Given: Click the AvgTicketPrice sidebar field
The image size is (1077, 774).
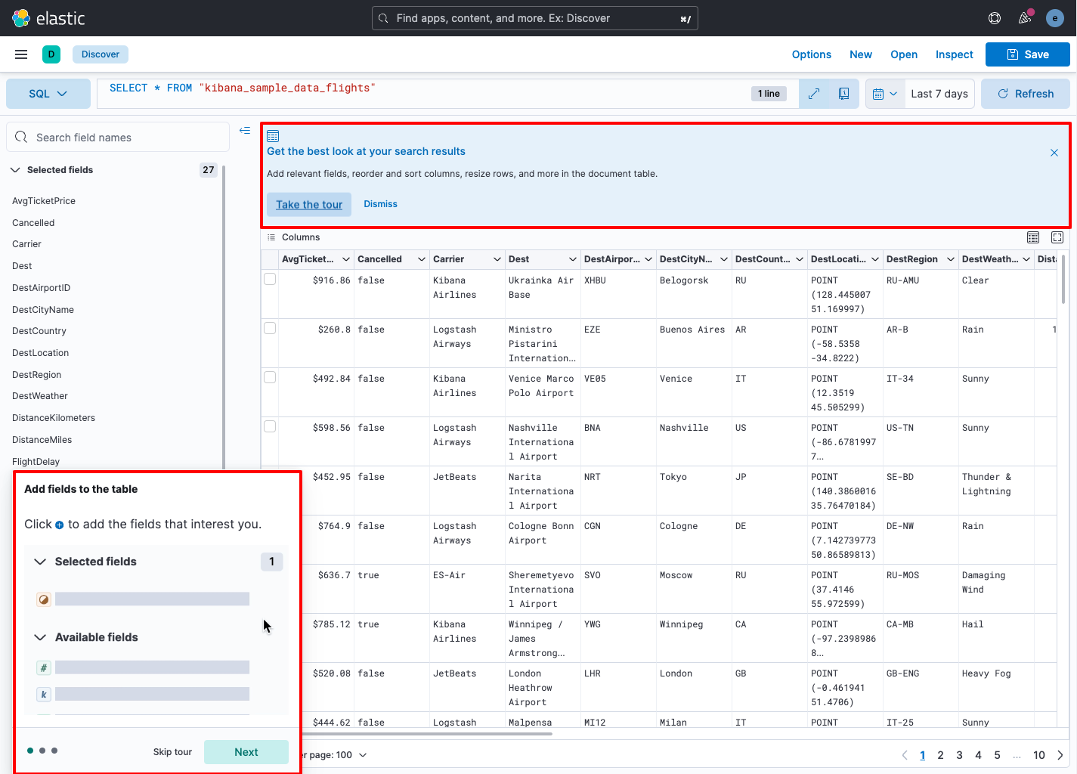Looking at the screenshot, I should click(x=44, y=201).
